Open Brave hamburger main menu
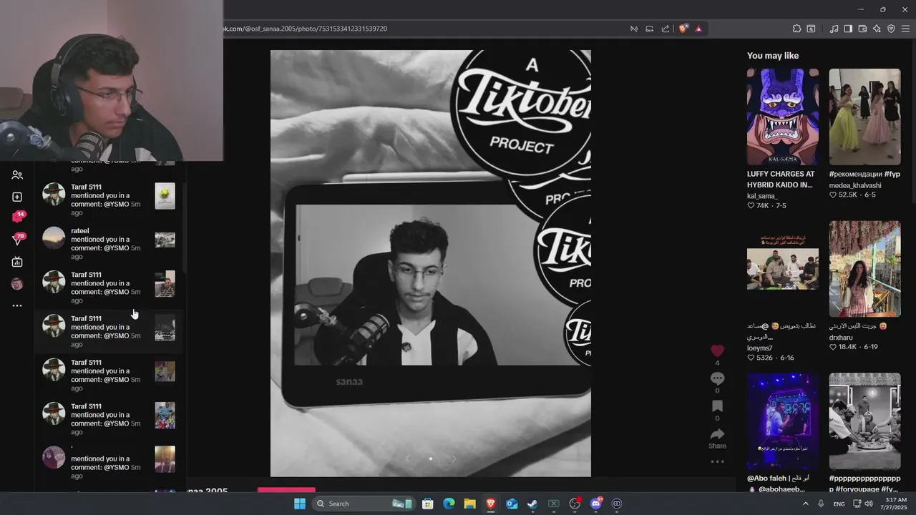Viewport: 916px width, 515px height. 905,29
